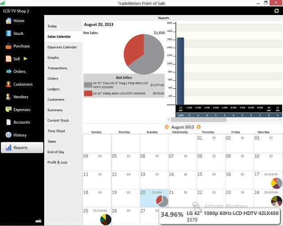
Task: Open Expenses Calendar report
Action: coord(63,47)
